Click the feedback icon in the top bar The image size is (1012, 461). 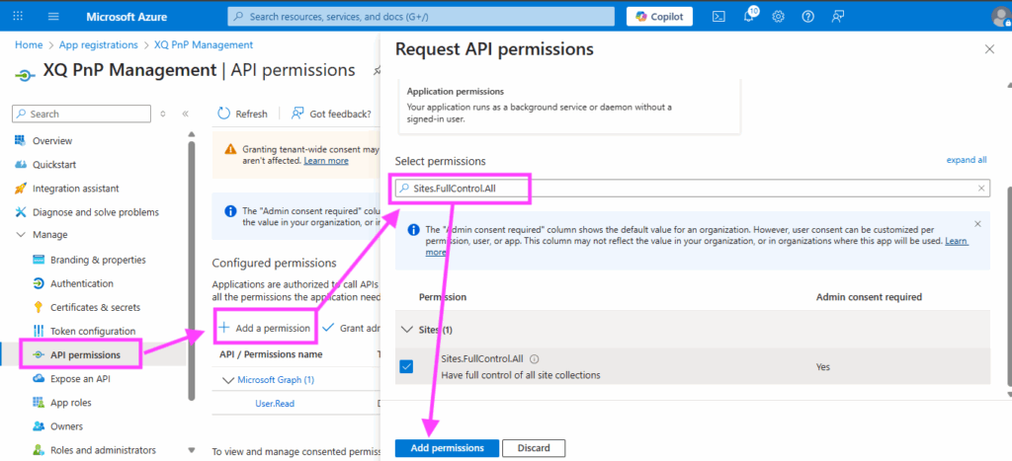point(838,17)
